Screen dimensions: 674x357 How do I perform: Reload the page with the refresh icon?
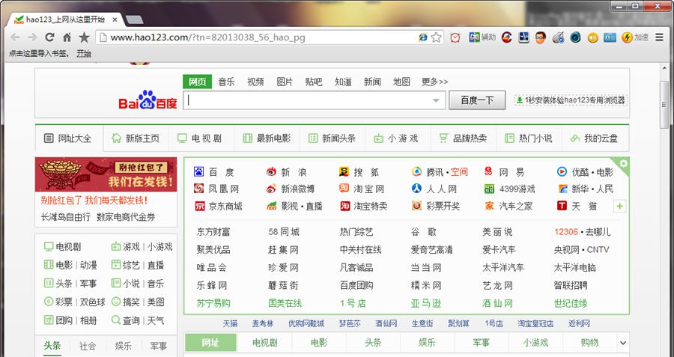[x=49, y=37]
